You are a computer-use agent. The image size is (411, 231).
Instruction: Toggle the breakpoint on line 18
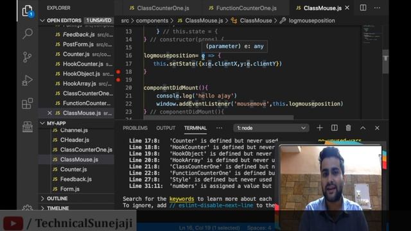(118, 71)
